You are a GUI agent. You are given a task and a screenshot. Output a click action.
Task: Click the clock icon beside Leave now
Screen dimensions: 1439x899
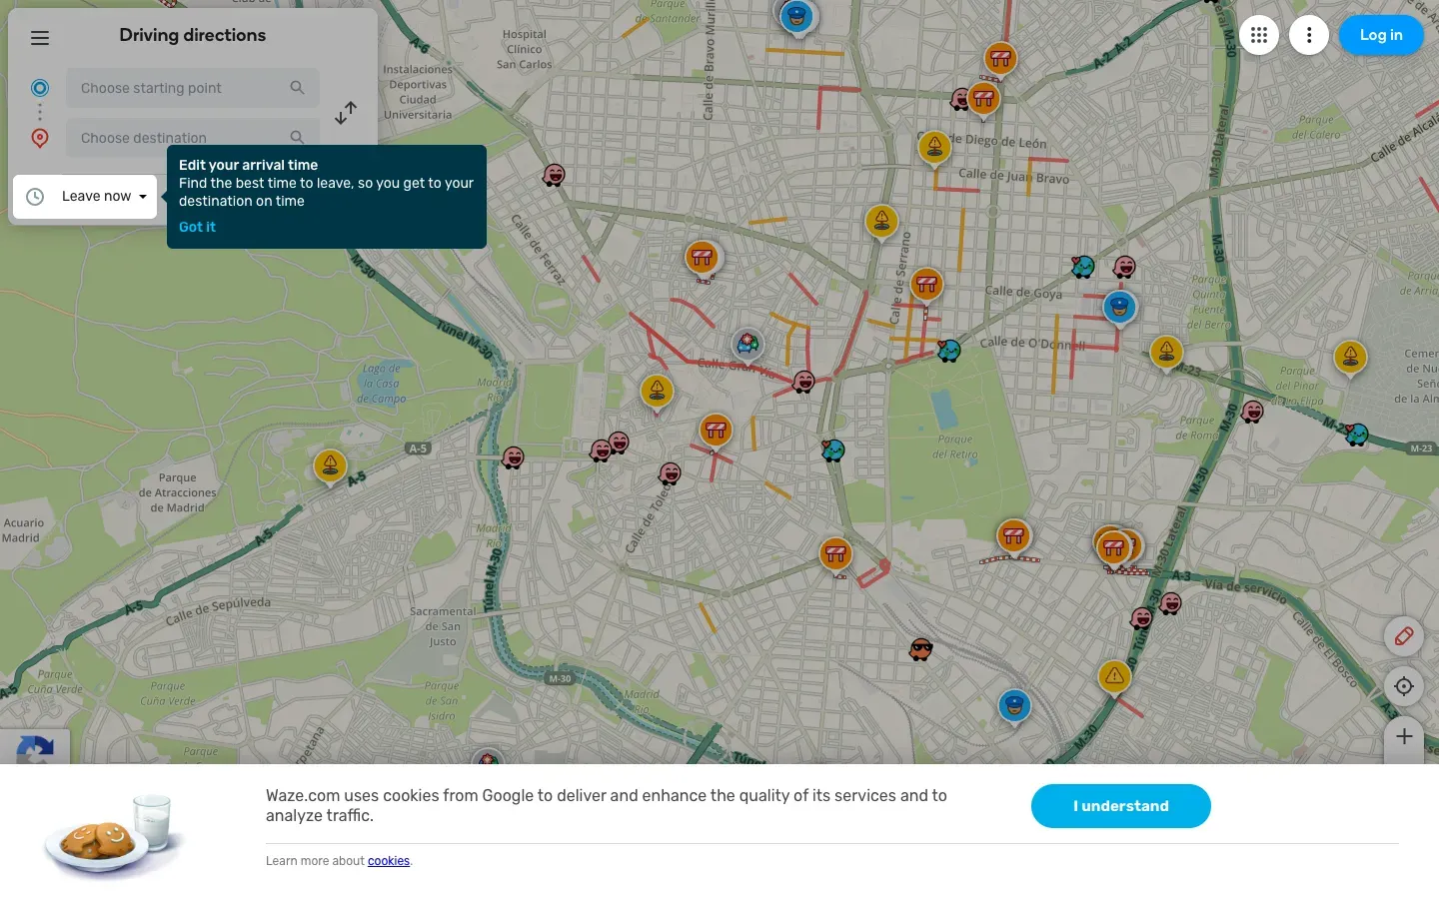[35, 196]
